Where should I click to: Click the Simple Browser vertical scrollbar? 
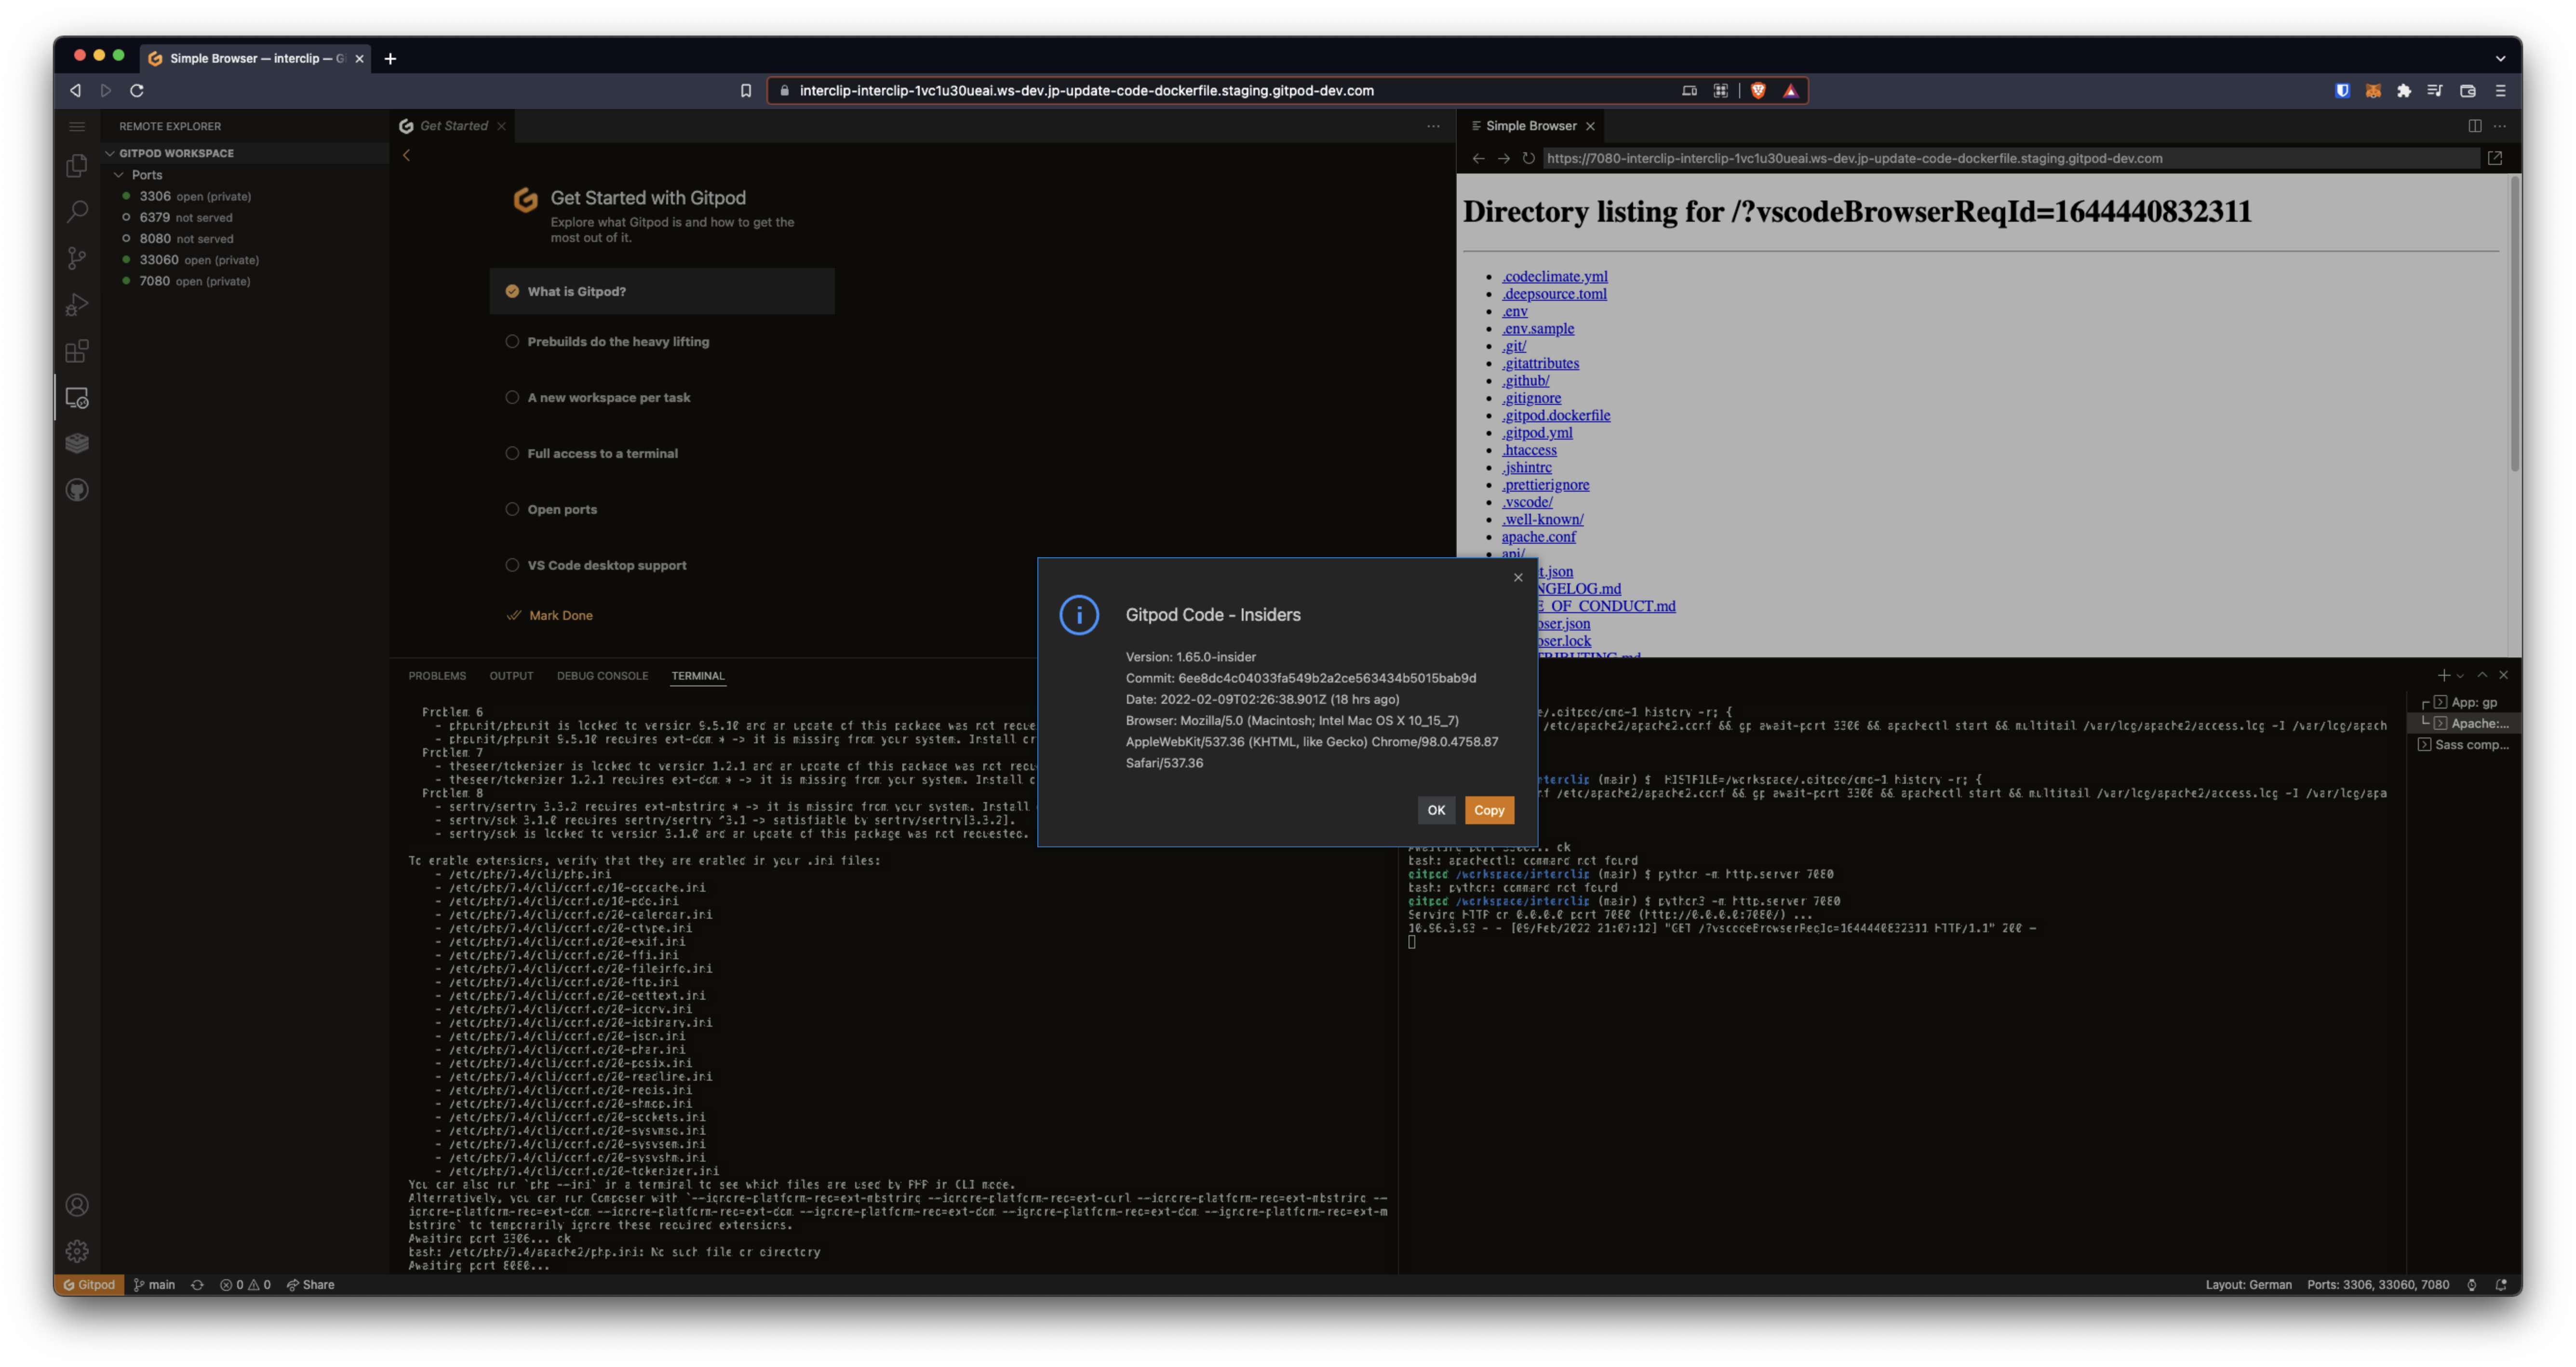click(x=2514, y=324)
